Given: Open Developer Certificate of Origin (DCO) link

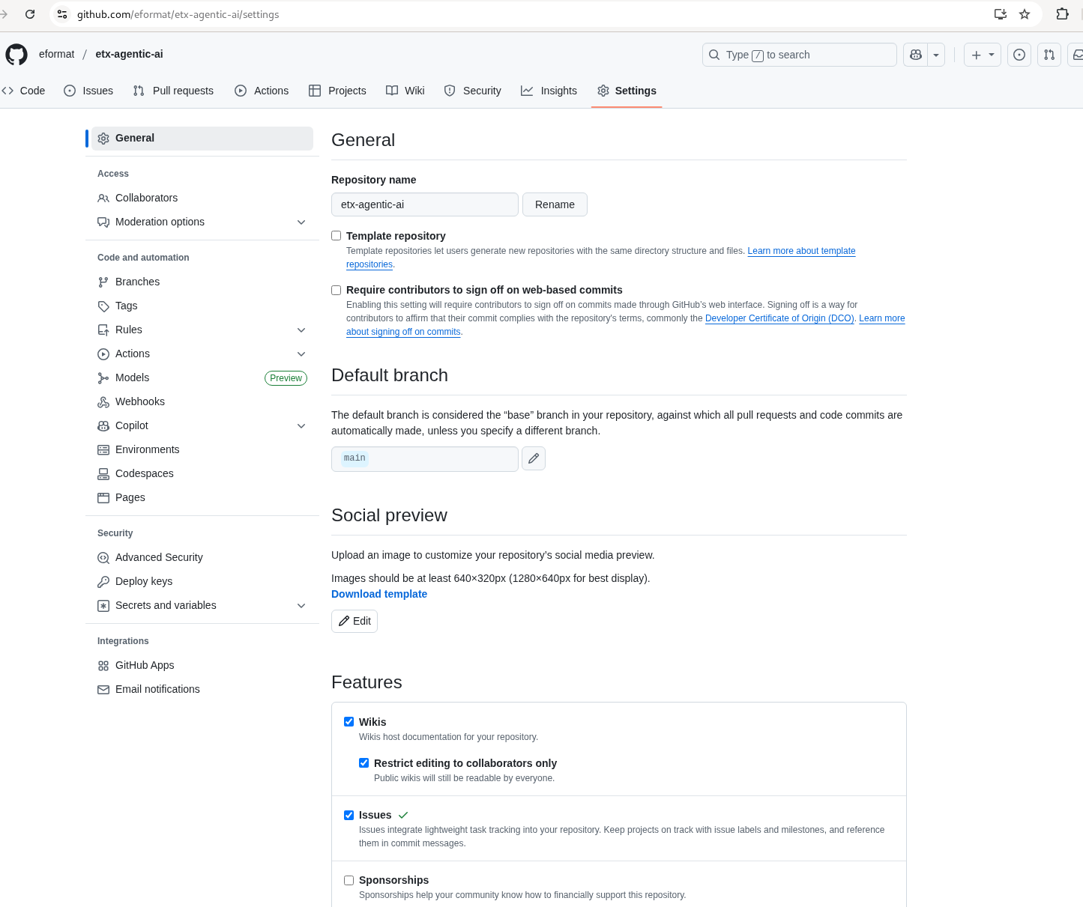Looking at the screenshot, I should 779,318.
